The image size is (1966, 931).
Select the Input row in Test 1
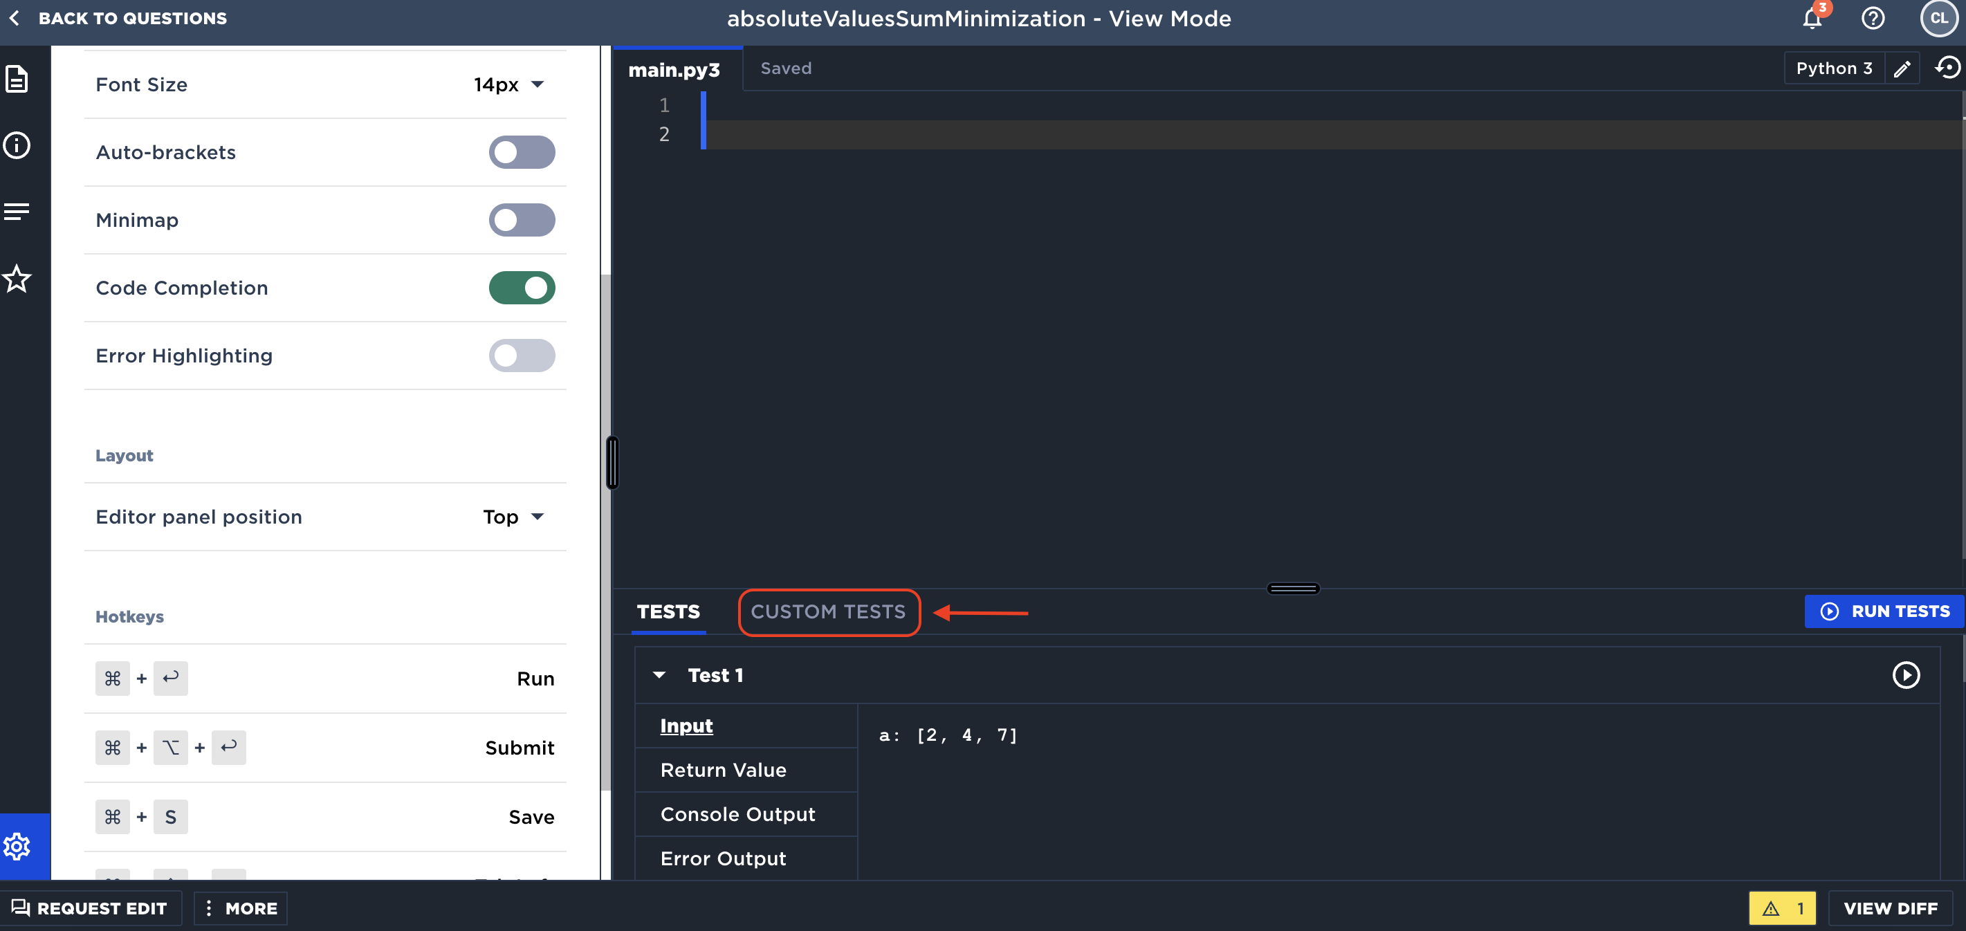(746, 726)
